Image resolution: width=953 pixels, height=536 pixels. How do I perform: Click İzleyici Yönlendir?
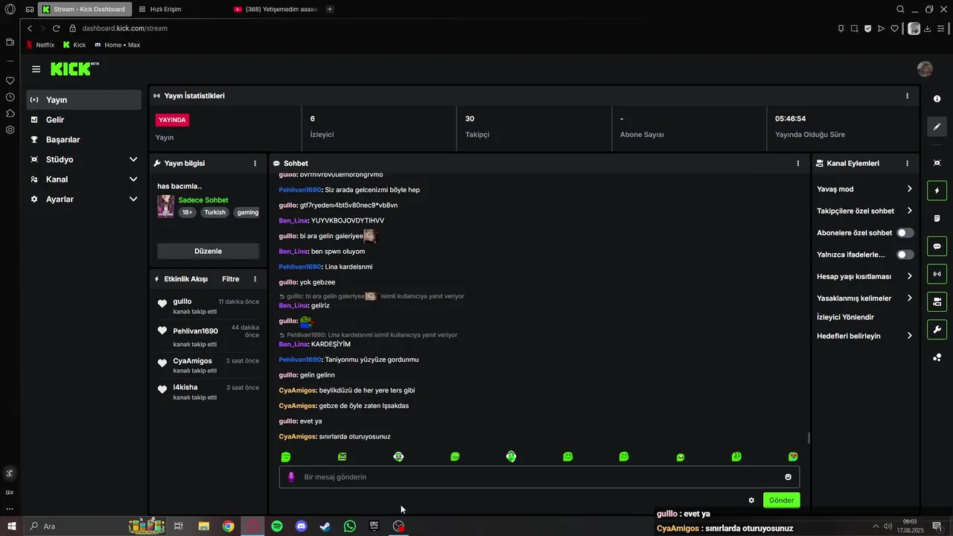tap(846, 317)
